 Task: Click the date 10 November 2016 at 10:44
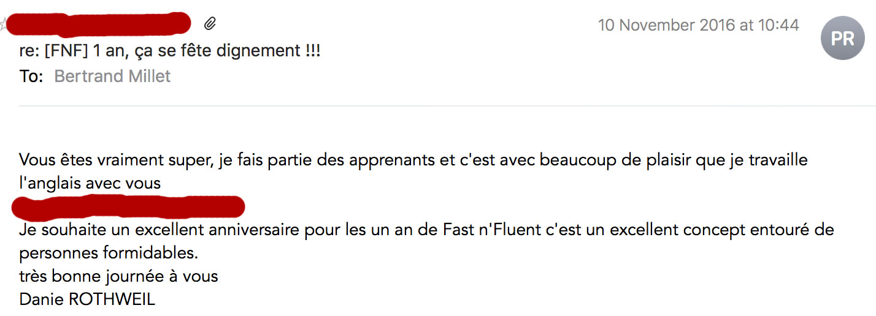(699, 25)
